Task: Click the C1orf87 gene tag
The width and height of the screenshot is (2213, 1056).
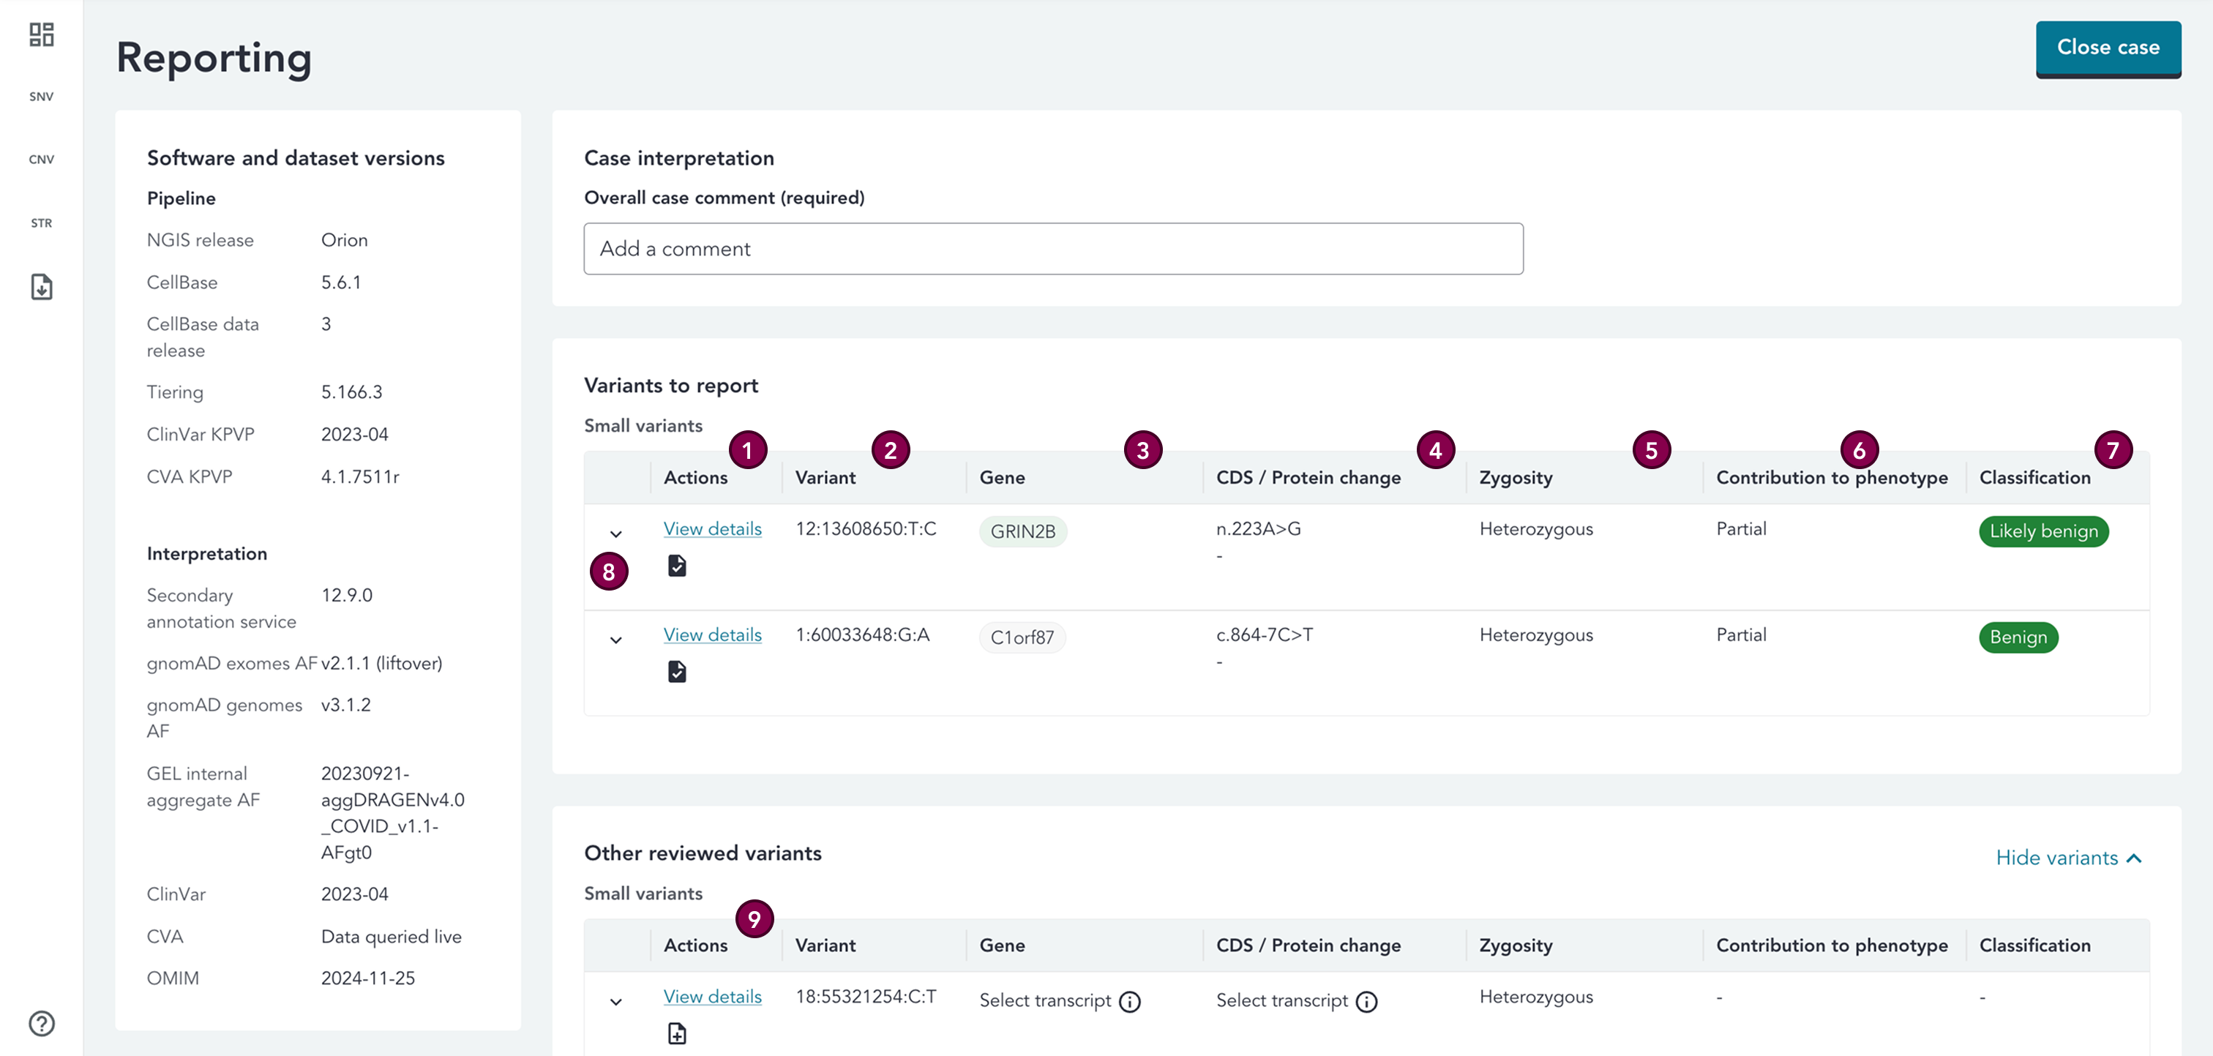Action: (1022, 637)
